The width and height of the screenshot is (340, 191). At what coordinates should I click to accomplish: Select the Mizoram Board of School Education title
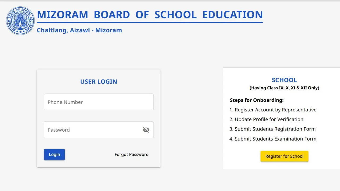pos(150,15)
